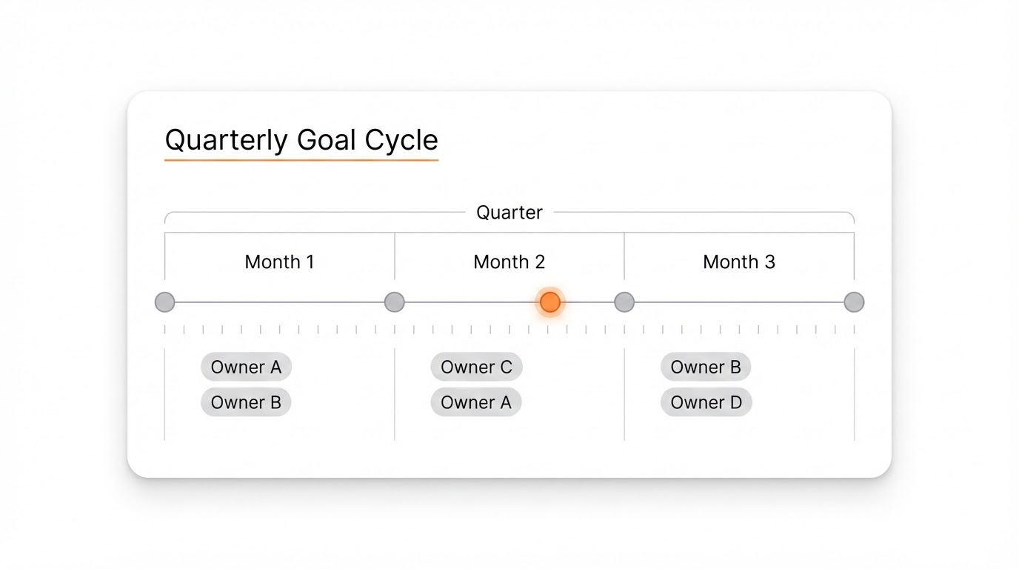This screenshot has height=569, width=1019.
Task: Click the glowing orange timeline marker
Action: point(549,302)
